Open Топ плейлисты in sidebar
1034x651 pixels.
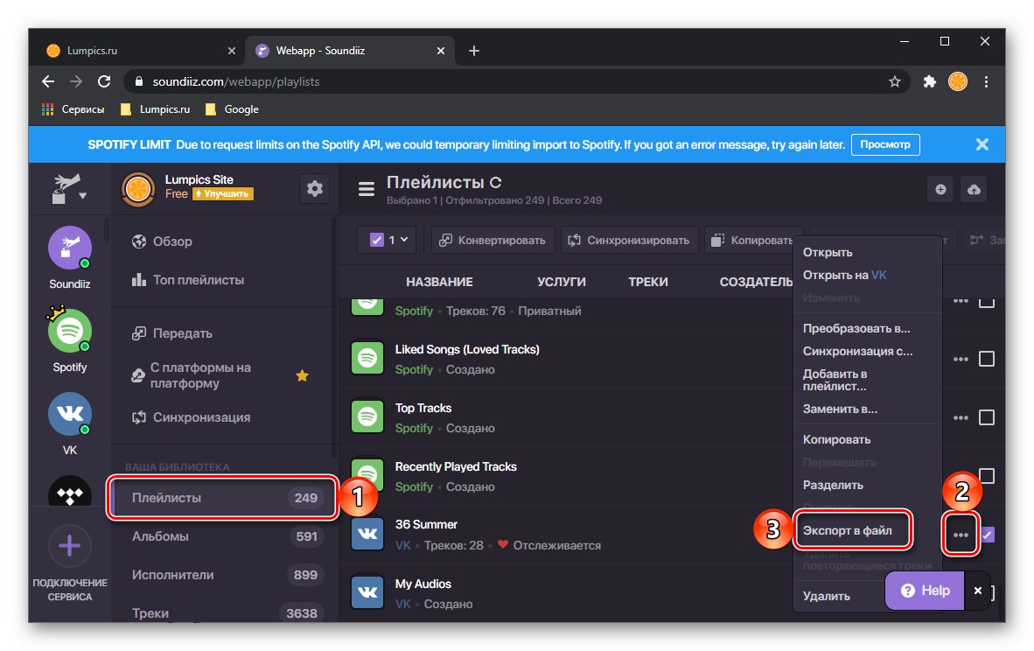(188, 280)
